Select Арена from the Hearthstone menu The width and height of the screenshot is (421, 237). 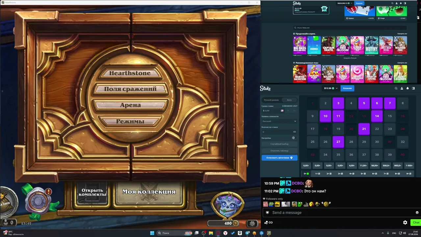130,105
